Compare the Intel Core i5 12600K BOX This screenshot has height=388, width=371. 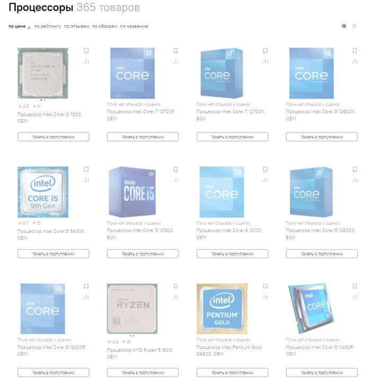tap(355, 180)
